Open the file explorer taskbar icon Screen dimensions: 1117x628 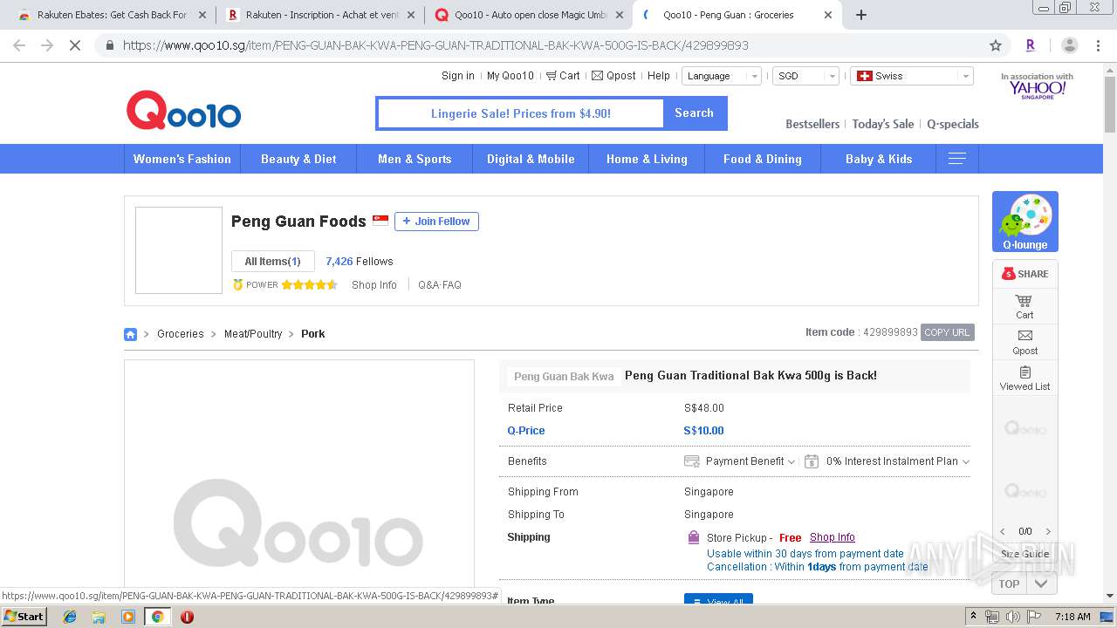point(99,617)
